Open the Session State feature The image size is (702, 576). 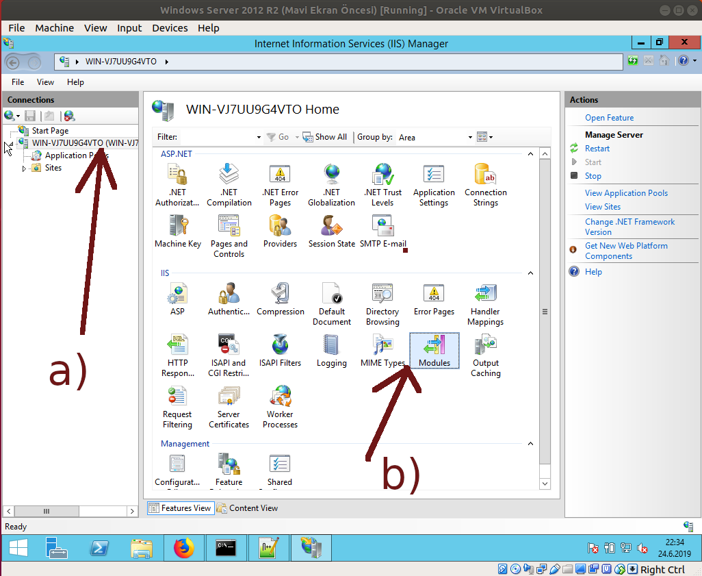(331, 231)
